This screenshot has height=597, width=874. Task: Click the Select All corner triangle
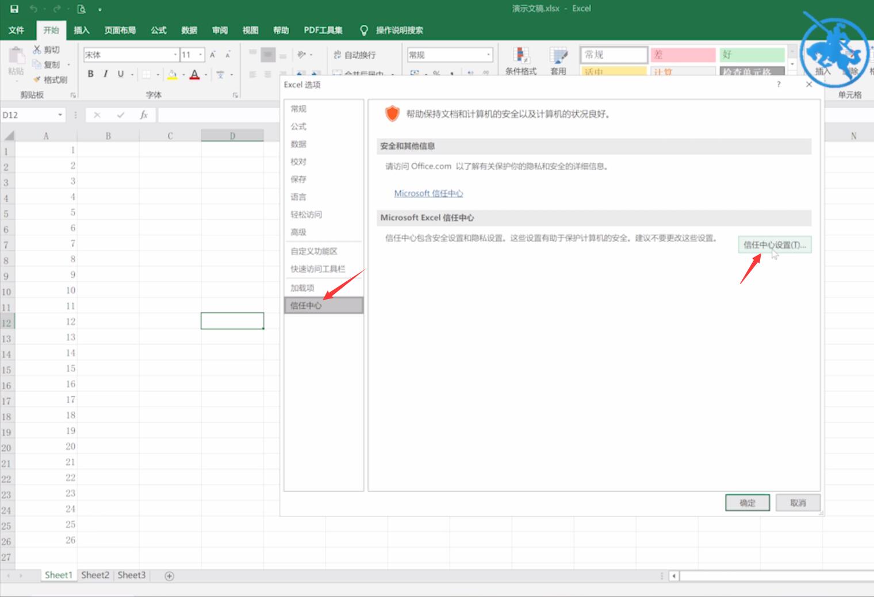[8, 136]
